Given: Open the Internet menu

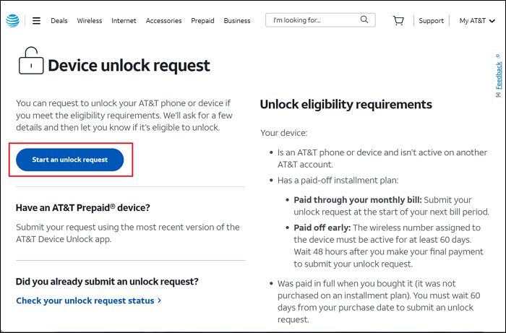Looking at the screenshot, I should click(124, 21).
